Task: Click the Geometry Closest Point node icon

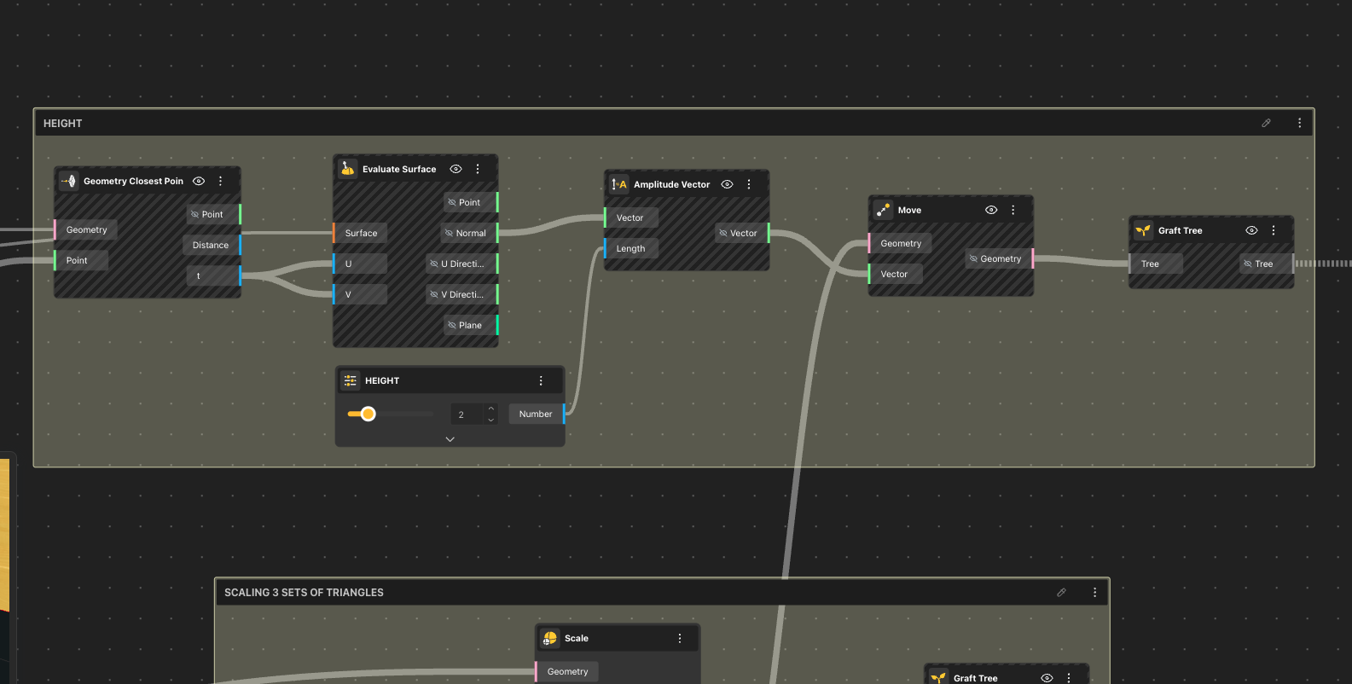Action: tap(68, 181)
